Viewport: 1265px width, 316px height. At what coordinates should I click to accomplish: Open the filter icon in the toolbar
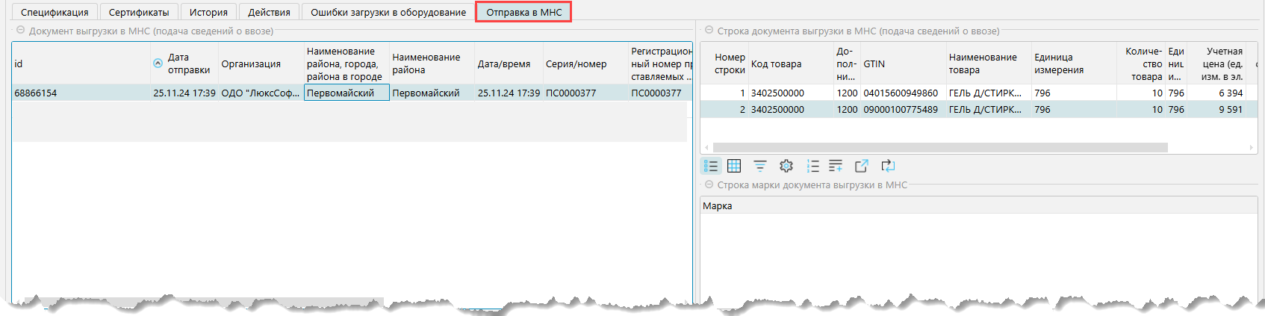pyautogui.click(x=759, y=166)
